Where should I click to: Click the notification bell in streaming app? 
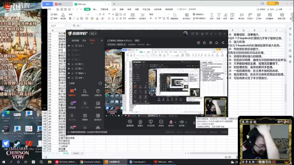pyautogui.click(x=216, y=43)
